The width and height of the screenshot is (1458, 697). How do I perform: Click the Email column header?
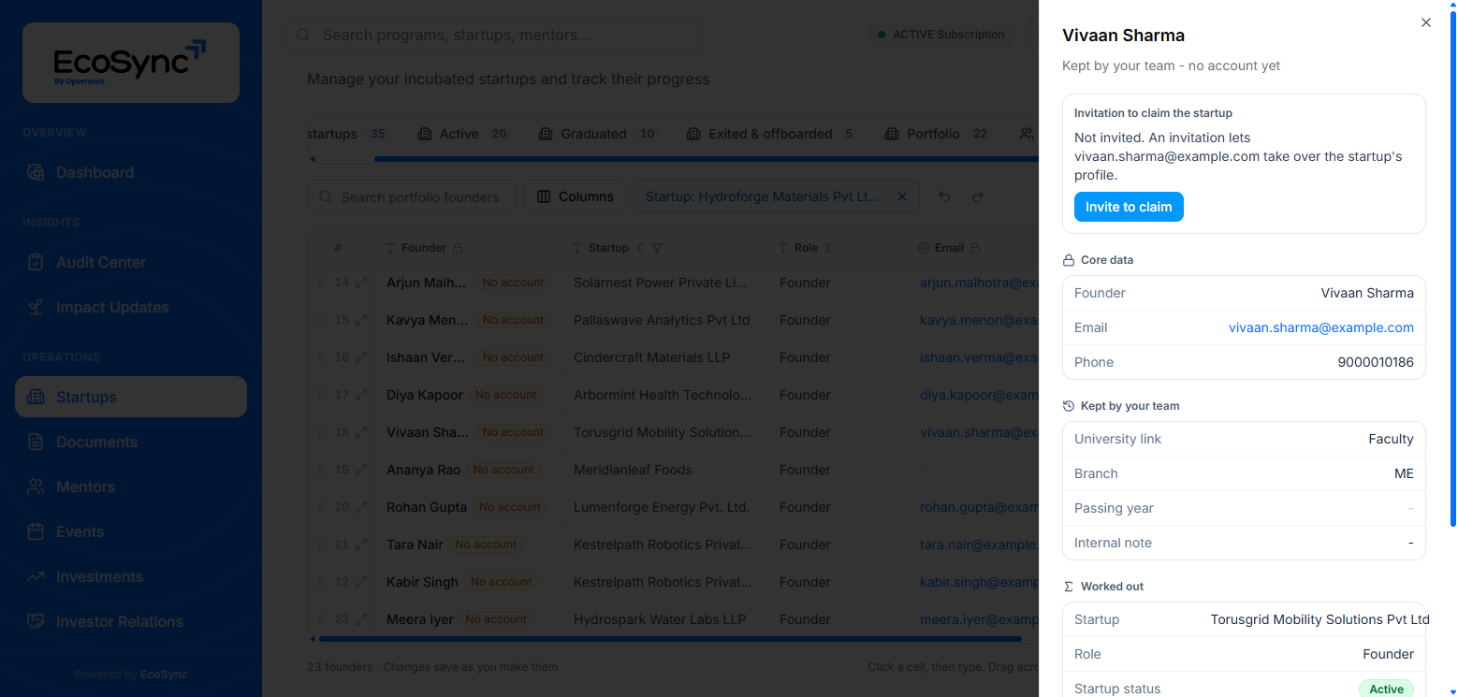pos(973,248)
